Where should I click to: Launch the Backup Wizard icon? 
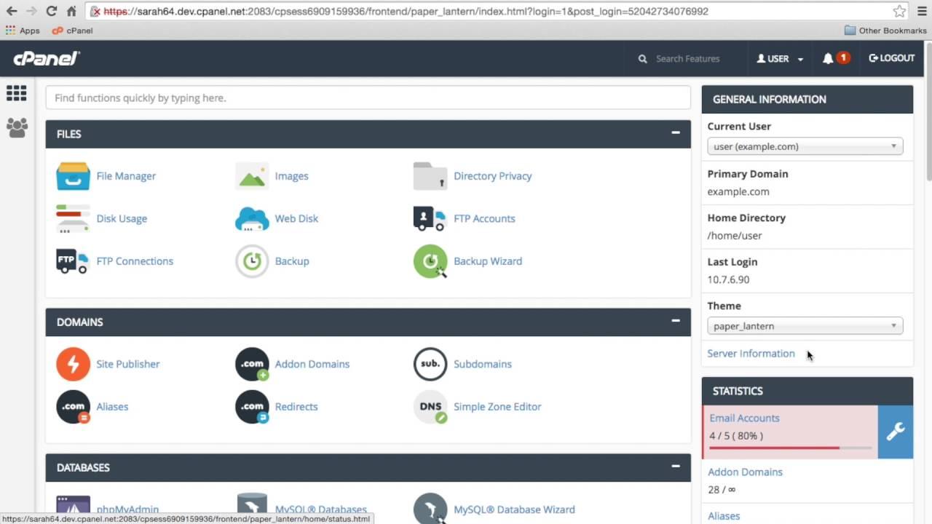click(x=430, y=261)
